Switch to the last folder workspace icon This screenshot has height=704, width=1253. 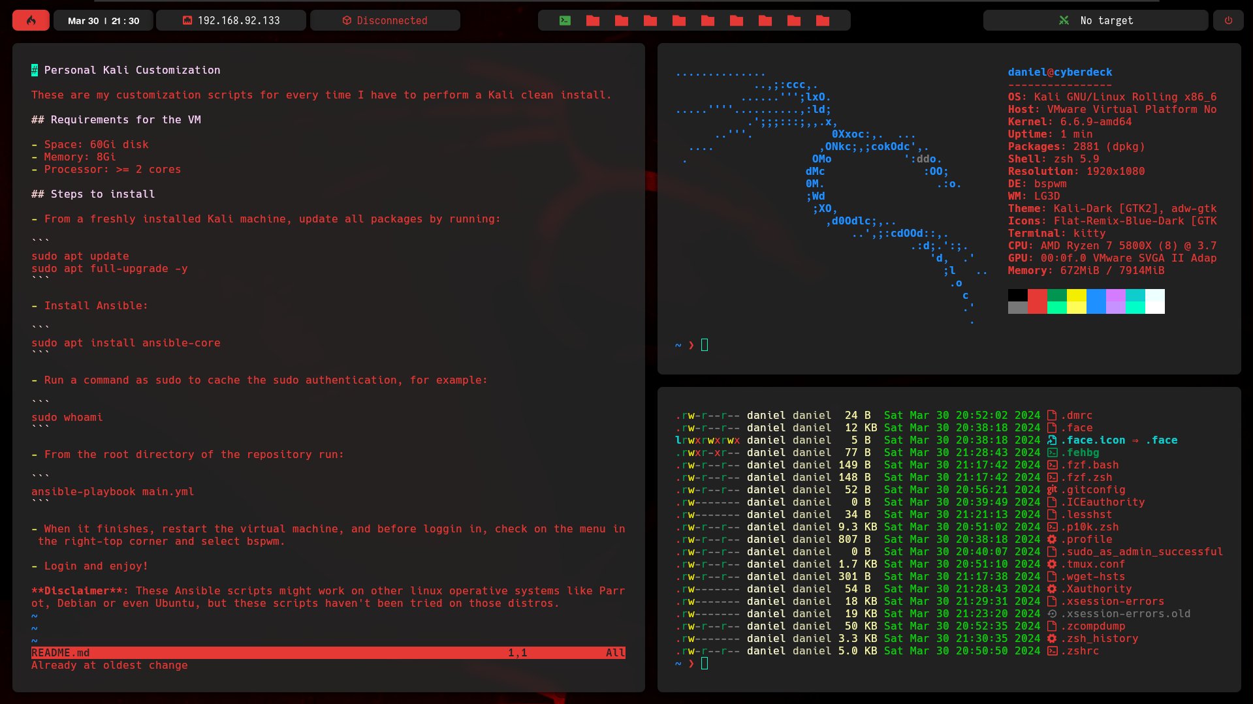(x=823, y=20)
